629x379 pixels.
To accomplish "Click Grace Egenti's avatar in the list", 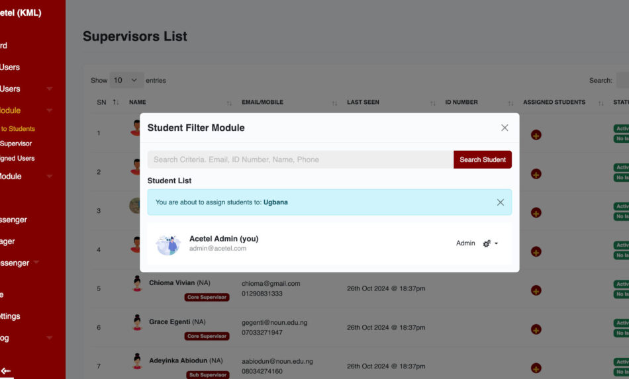I will pos(137,323).
